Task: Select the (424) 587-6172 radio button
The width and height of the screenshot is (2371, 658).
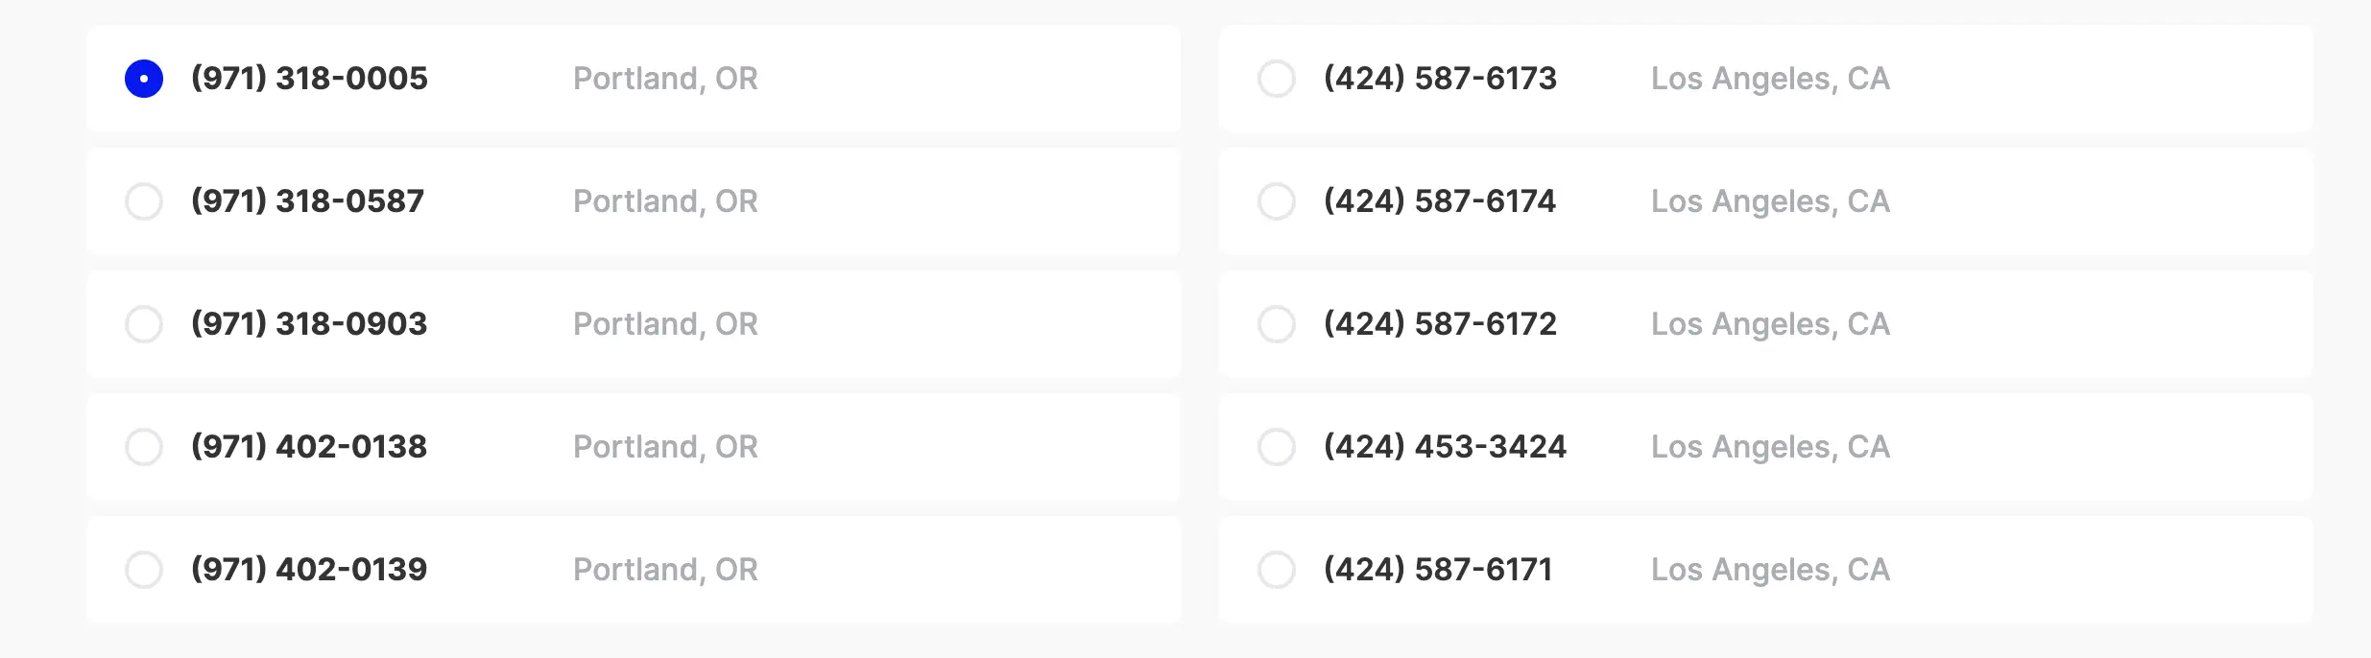Action: coord(1277,324)
